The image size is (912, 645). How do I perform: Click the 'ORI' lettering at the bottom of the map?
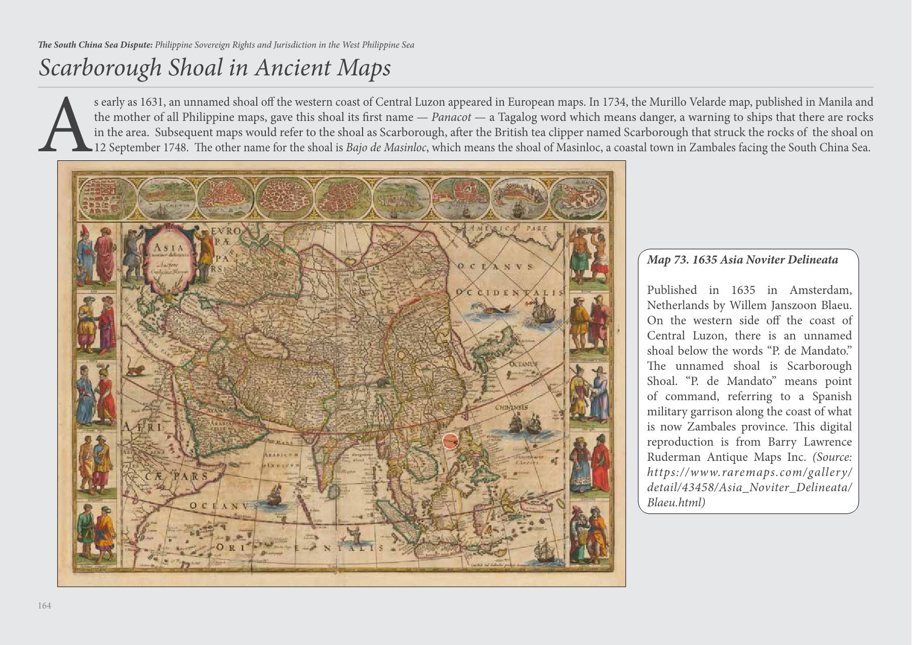230,548
